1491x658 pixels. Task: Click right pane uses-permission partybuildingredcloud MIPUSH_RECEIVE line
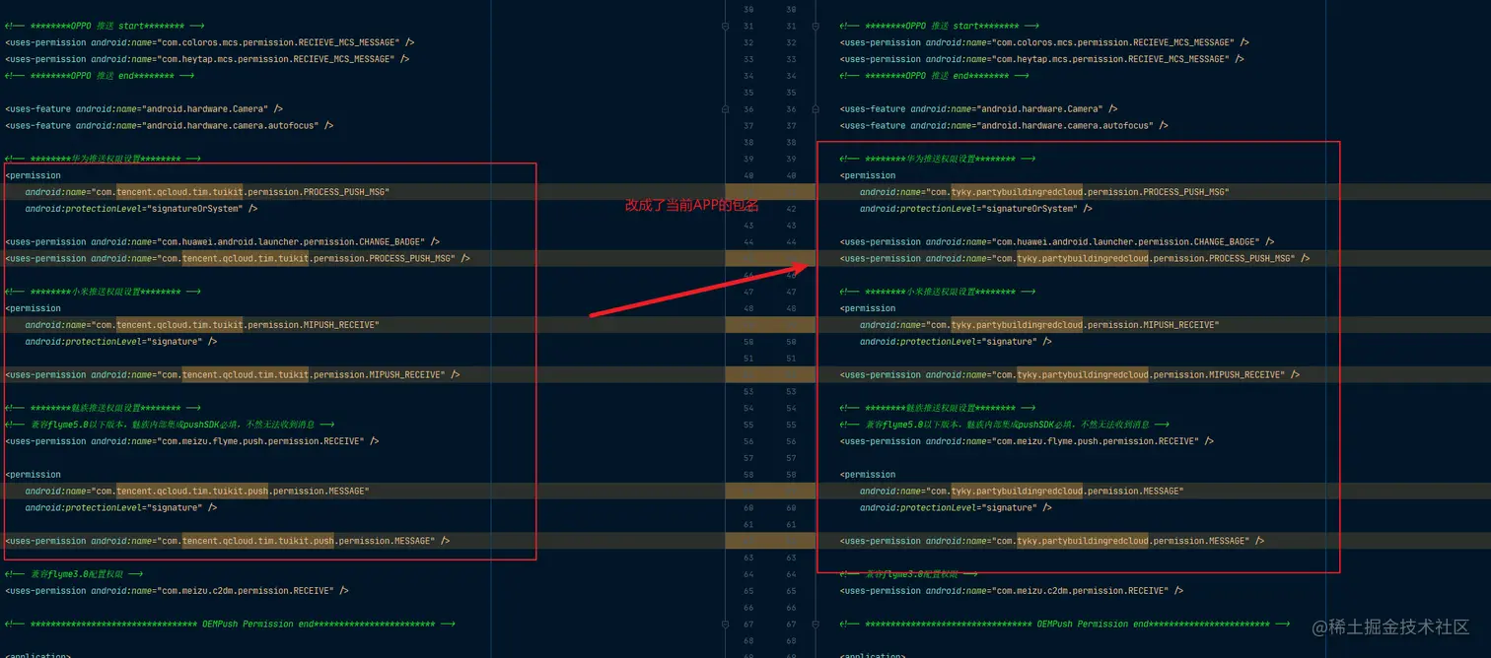tap(1070, 374)
